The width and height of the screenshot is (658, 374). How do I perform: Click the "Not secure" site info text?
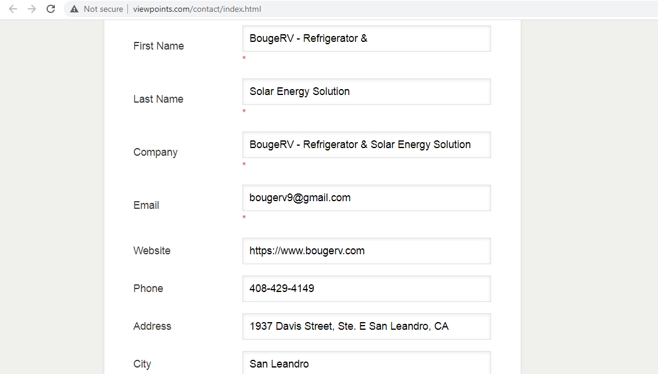103,9
